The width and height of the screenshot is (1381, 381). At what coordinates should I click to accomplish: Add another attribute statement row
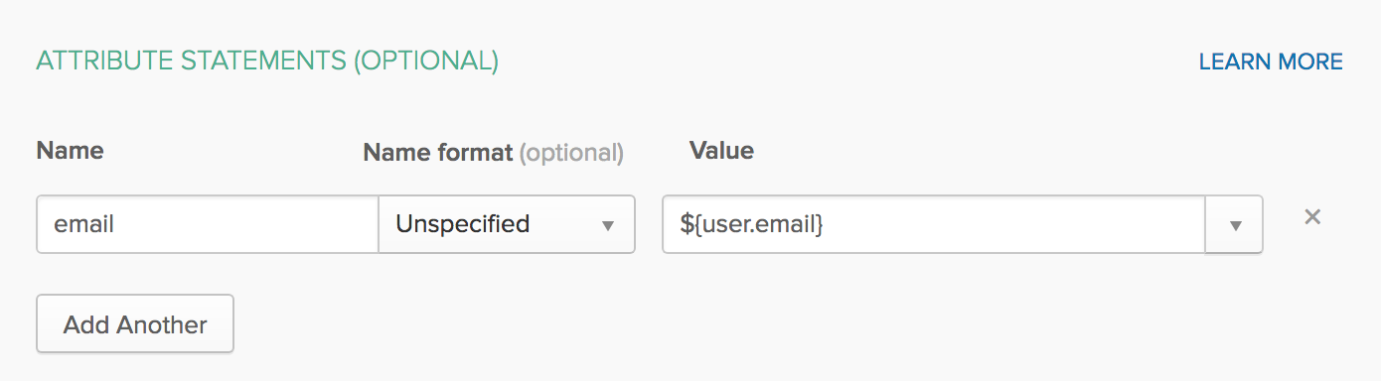pos(135,323)
